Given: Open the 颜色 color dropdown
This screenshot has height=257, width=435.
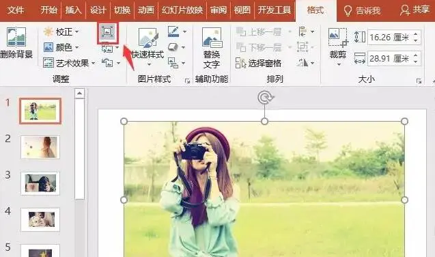Looking at the screenshot, I should (x=61, y=47).
